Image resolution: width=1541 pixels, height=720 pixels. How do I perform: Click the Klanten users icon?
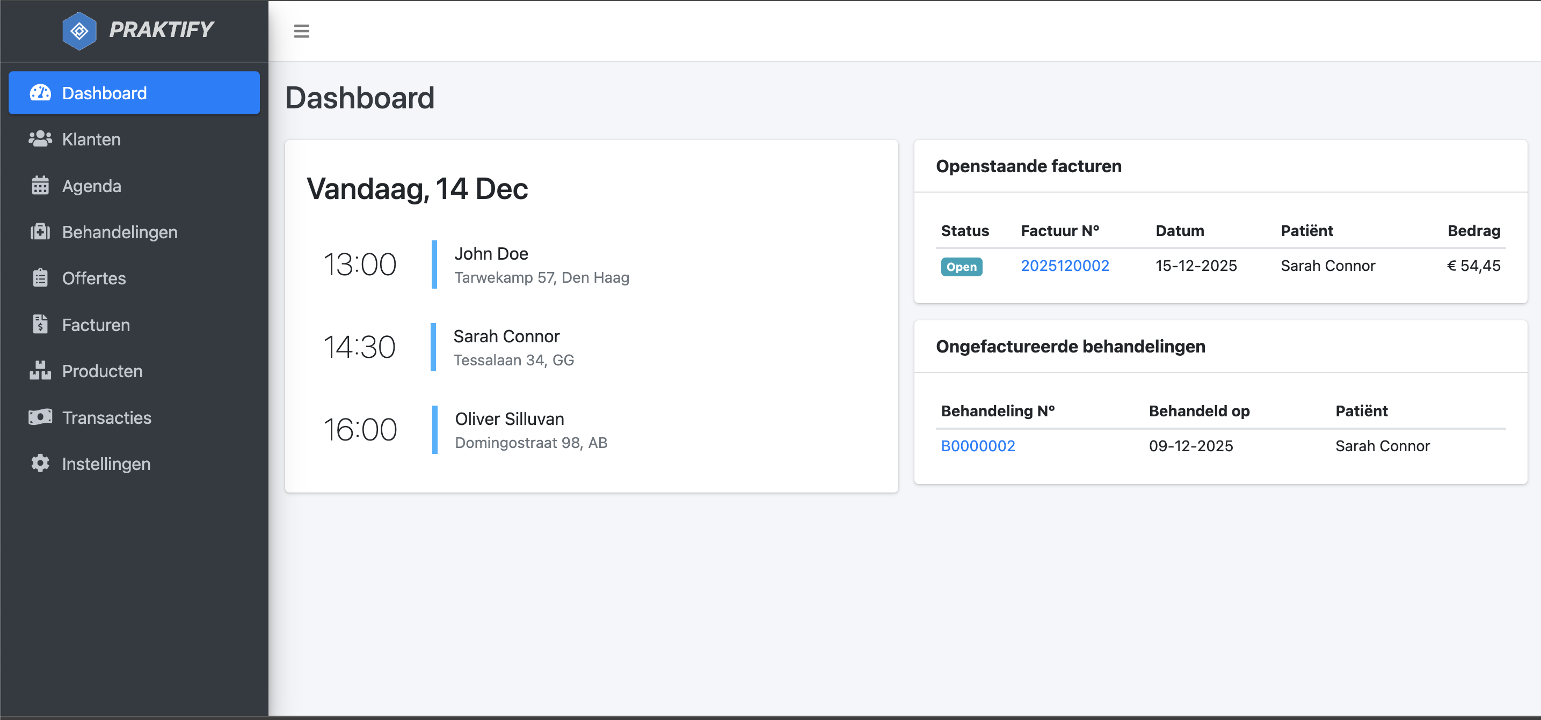[40, 138]
